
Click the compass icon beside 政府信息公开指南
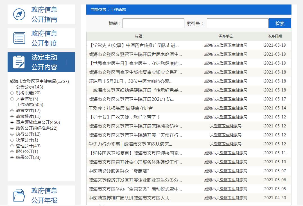[x=19, y=14]
